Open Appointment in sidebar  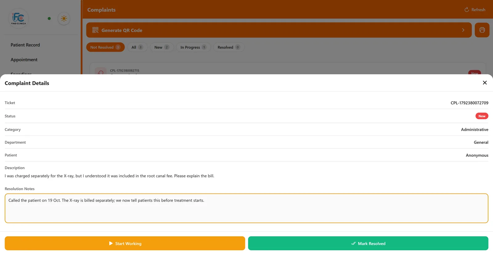pos(24,60)
